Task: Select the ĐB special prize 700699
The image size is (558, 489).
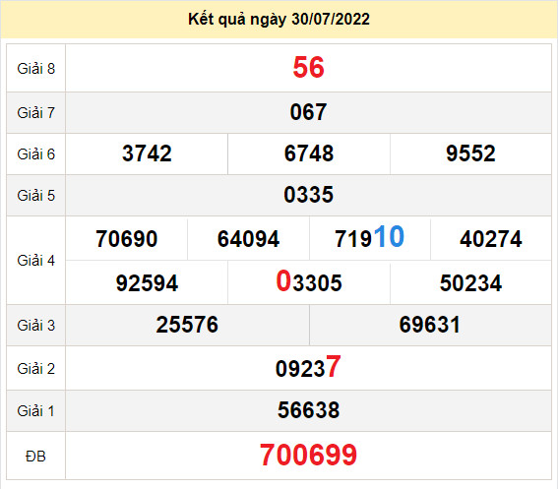Action: (x=308, y=456)
